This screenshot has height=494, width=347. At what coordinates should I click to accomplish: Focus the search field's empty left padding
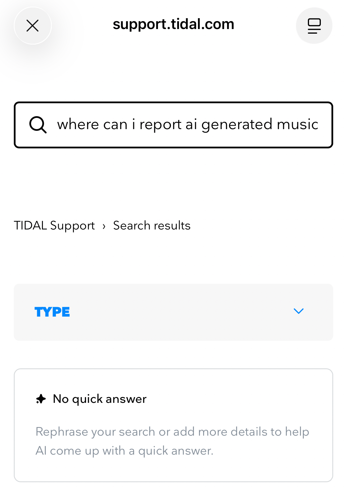pos(22,125)
